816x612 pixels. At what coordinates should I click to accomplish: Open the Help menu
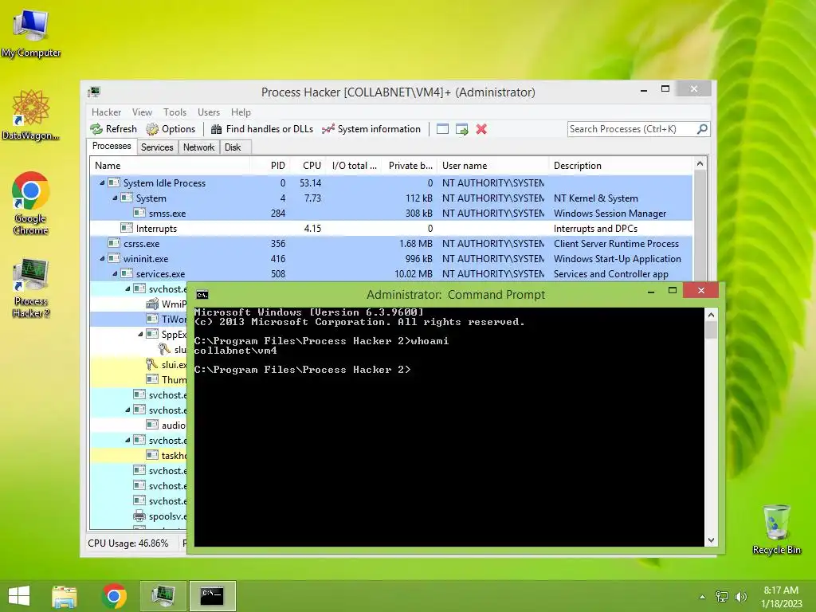click(241, 112)
